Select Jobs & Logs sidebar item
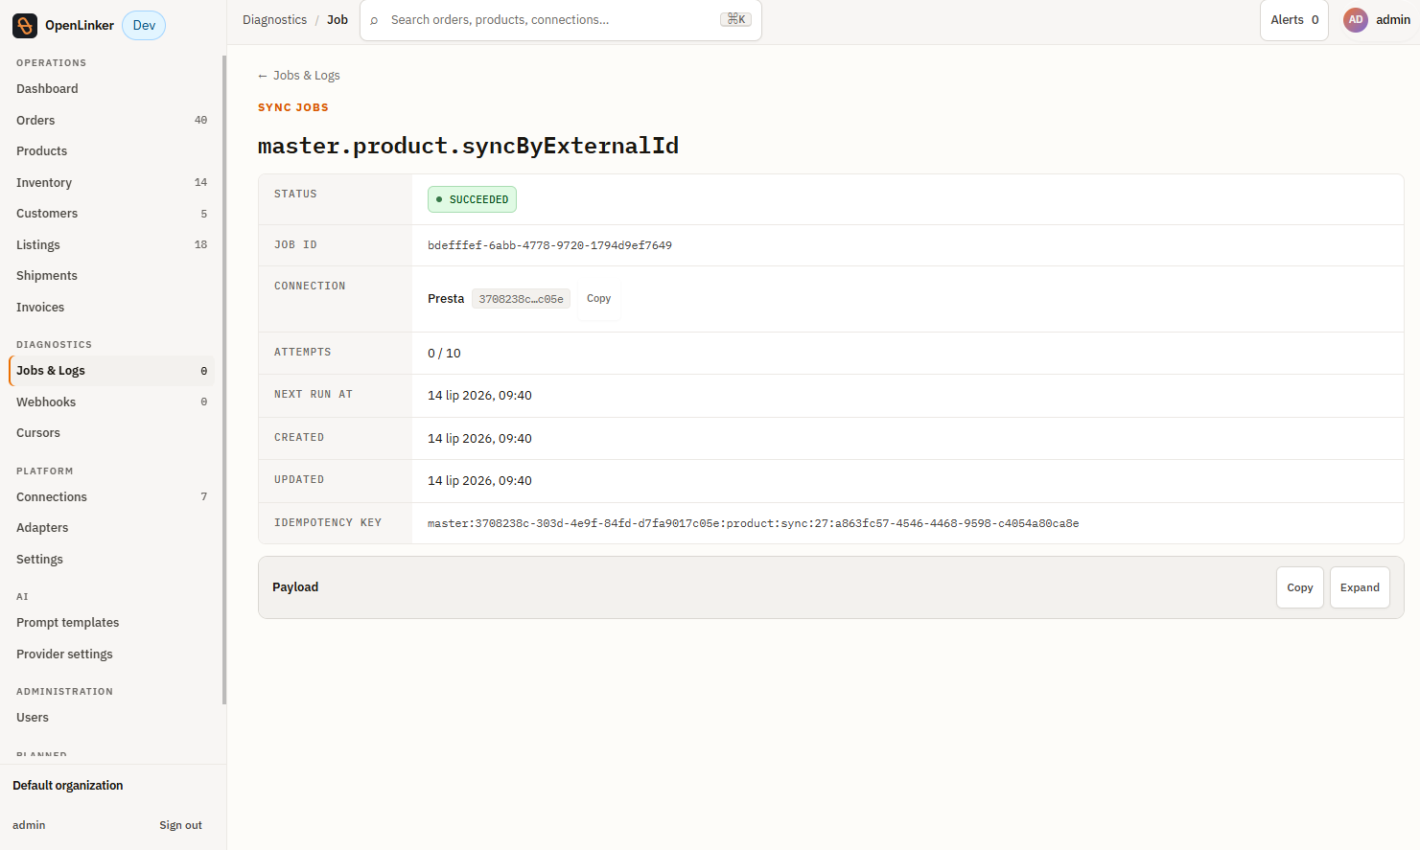The width and height of the screenshot is (1420, 850). coord(111,371)
